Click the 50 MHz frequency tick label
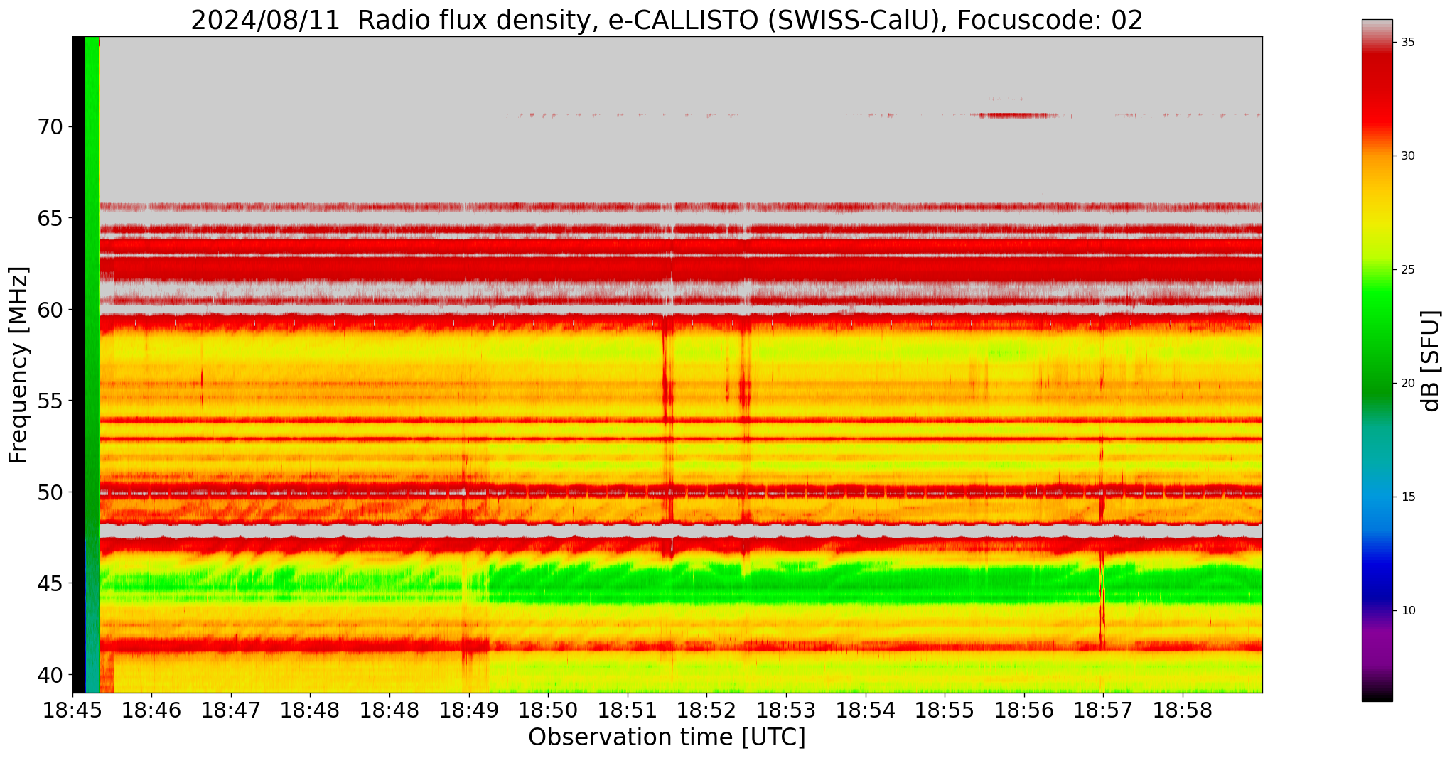Screen dimensions: 1452x758 (50, 492)
